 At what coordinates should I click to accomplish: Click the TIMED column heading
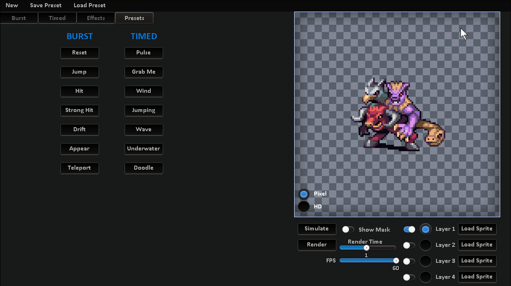pos(143,36)
